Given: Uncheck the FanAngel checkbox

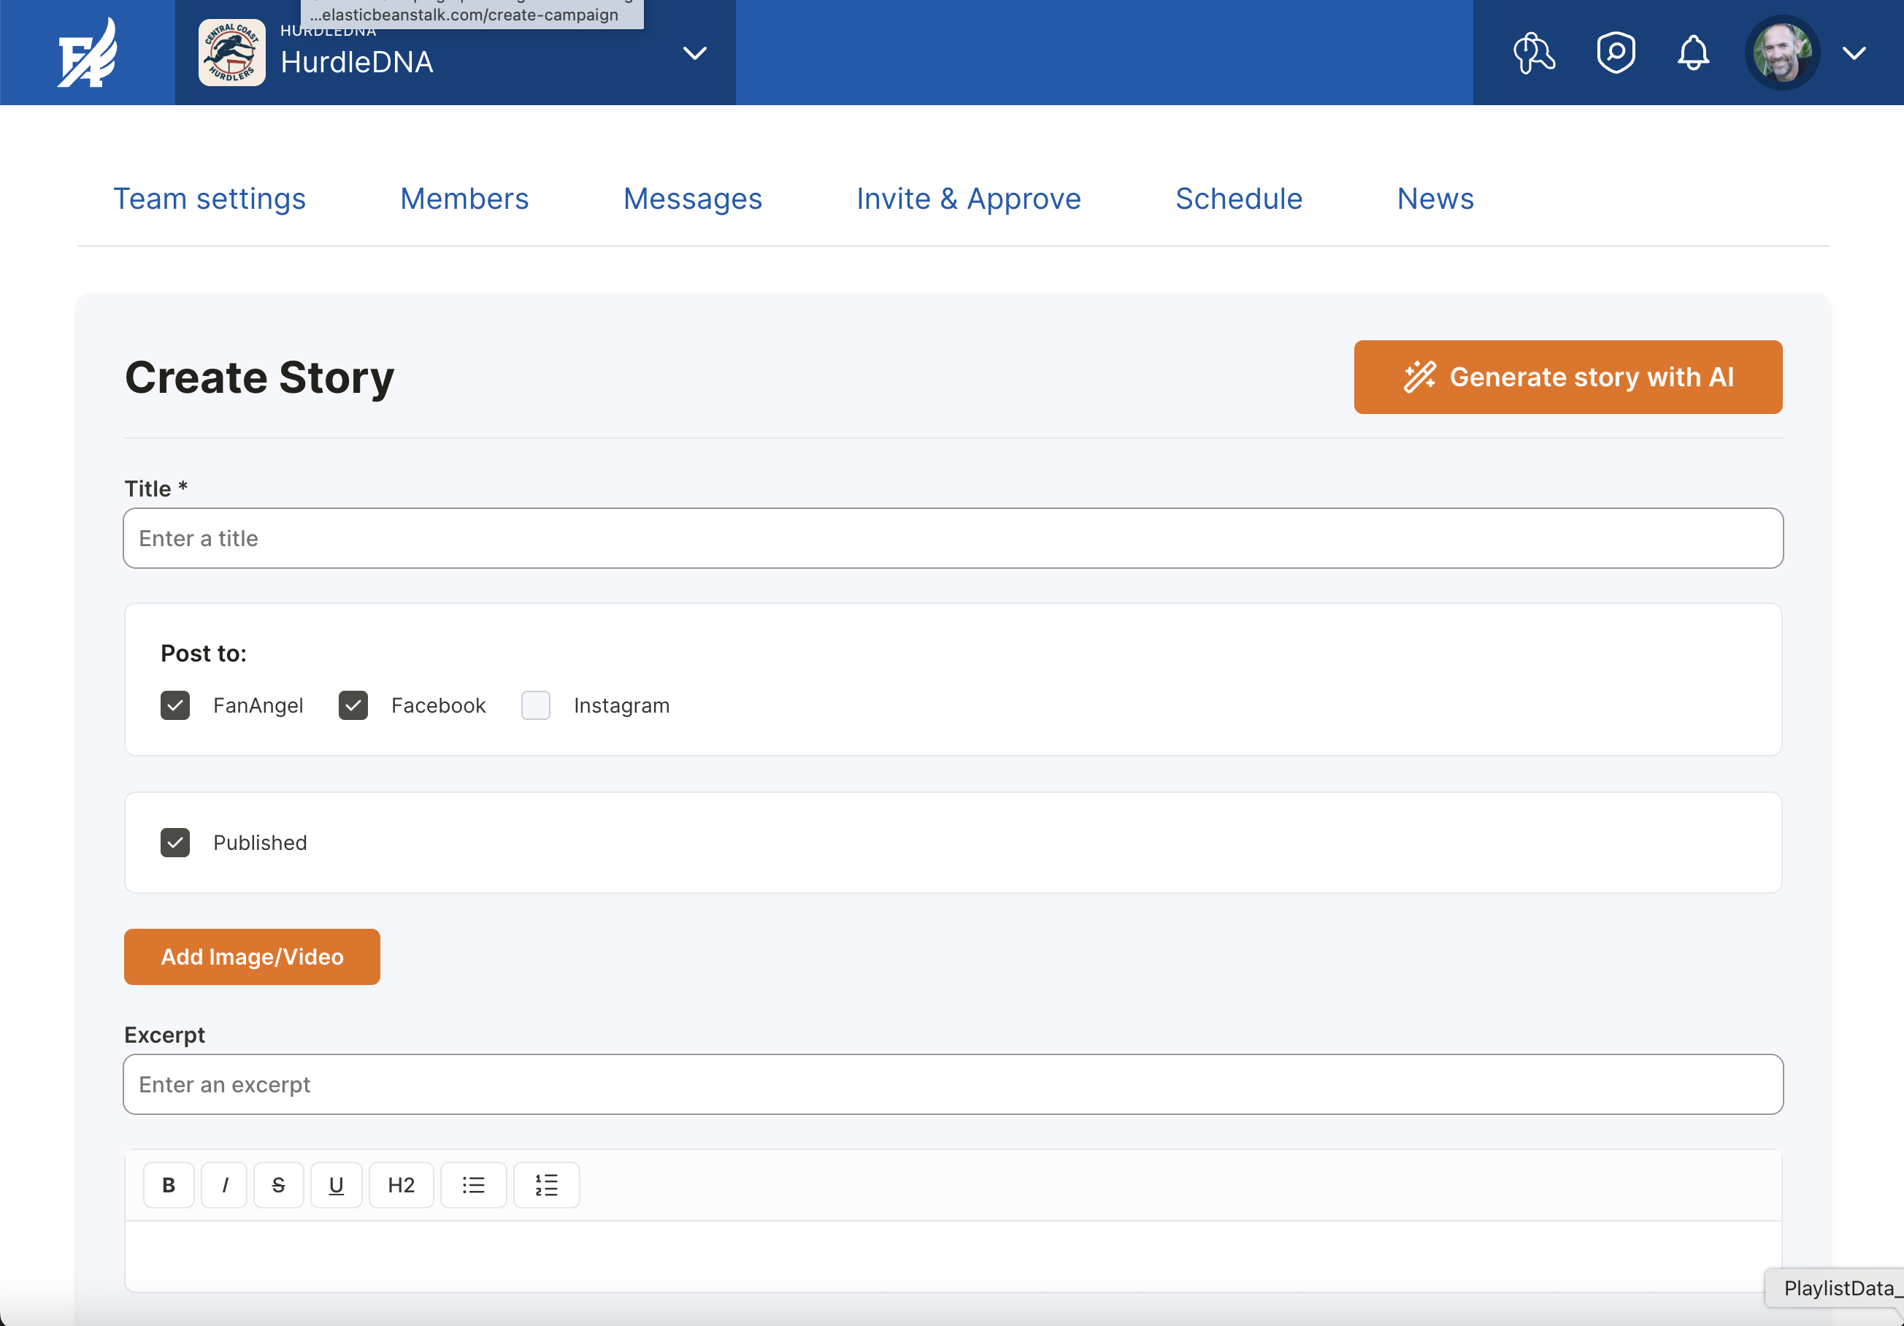Looking at the screenshot, I should coord(175,705).
